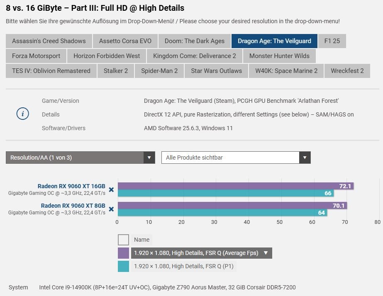Show the Star Wars Outlaws tab
The width and height of the screenshot is (383, 296).
(x=217, y=71)
